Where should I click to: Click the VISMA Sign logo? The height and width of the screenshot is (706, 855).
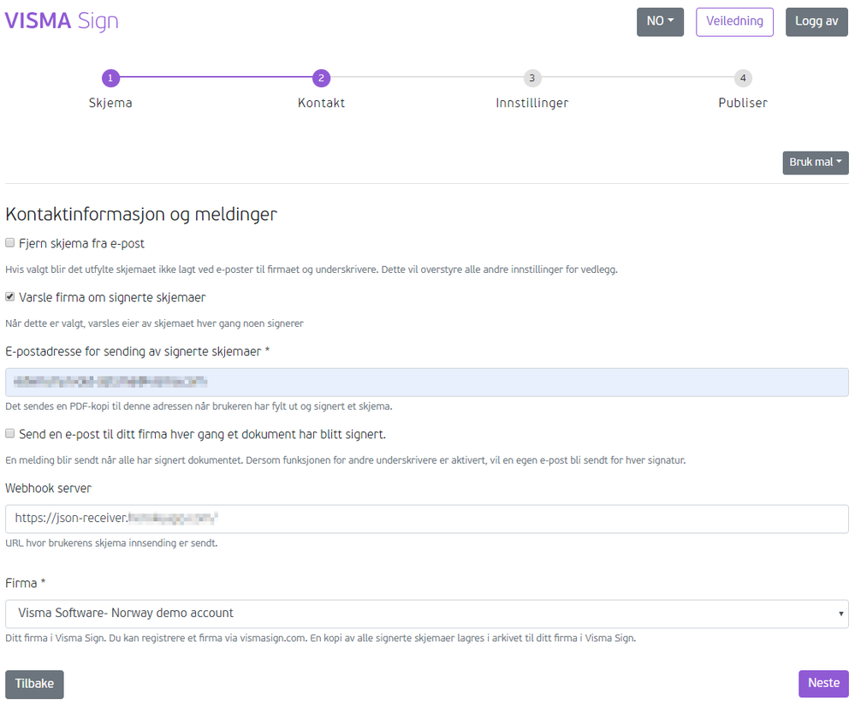[x=61, y=21]
